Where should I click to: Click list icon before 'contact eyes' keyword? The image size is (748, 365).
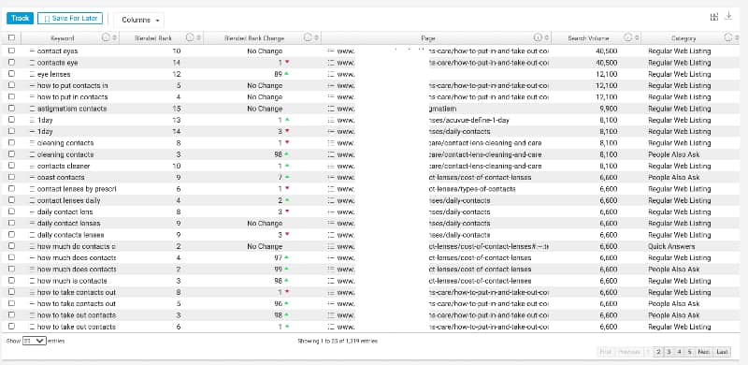pos(32,51)
